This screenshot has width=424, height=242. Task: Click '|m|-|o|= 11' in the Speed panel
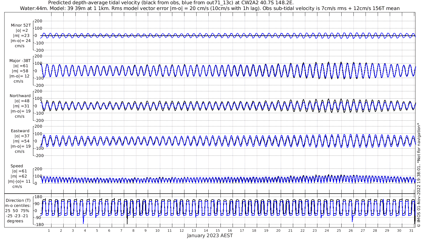[x=19, y=181]
